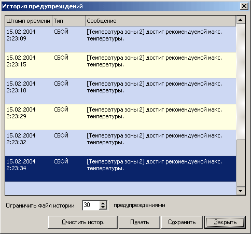
Task: Click the Печать button
Action: click(x=140, y=222)
